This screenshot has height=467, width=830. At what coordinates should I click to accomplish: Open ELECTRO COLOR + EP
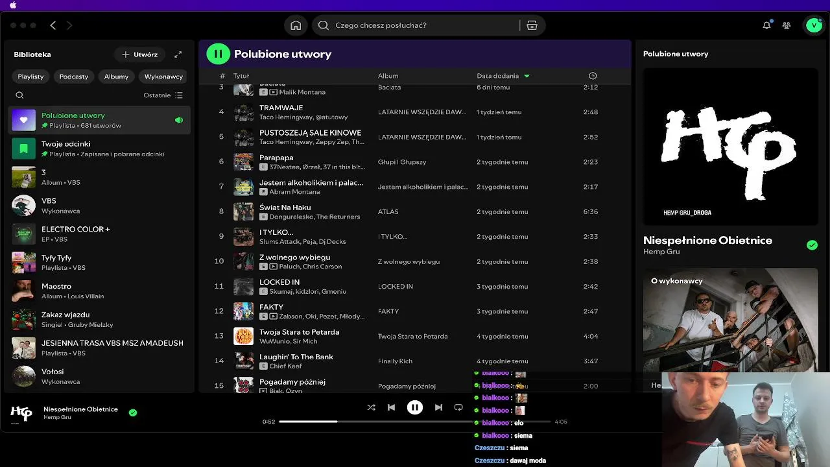[99, 234]
